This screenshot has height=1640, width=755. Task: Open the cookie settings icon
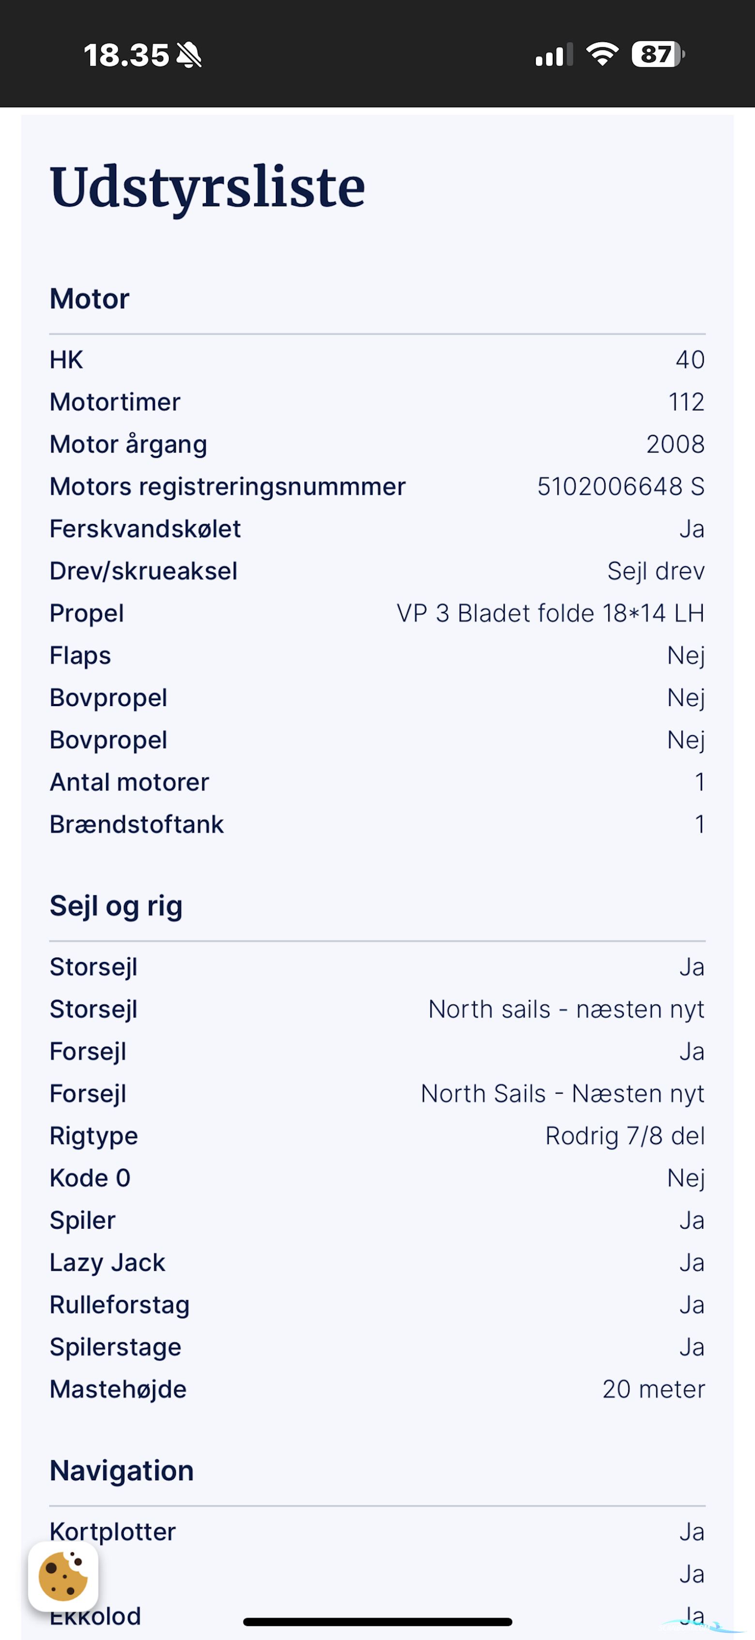63,1576
